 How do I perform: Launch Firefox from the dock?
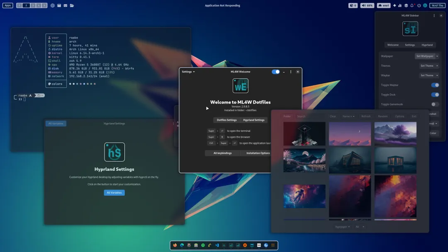pyautogui.click(x=175, y=245)
